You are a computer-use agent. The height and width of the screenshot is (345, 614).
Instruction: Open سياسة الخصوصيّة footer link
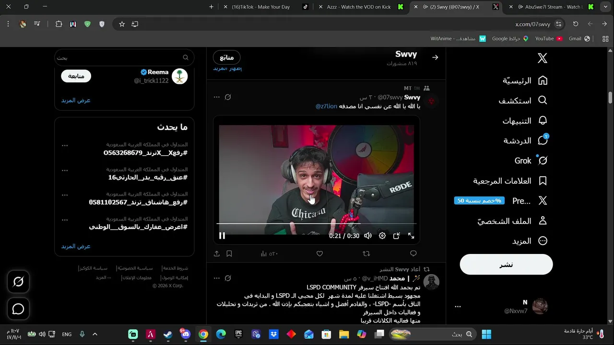point(135,268)
